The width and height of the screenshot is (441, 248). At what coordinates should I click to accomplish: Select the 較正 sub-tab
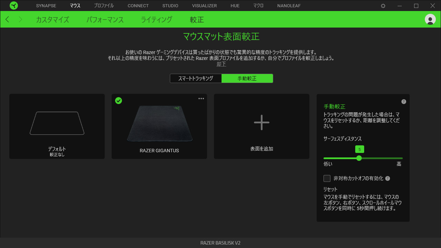pyautogui.click(x=197, y=20)
